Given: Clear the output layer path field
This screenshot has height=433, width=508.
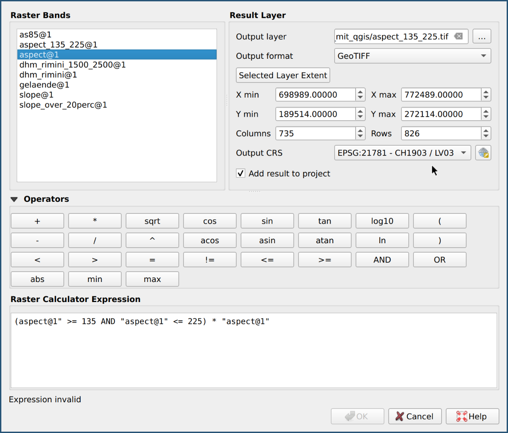Looking at the screenshot, I should tap(458, 37).
